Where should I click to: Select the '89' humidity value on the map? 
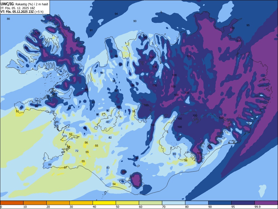pyautogui.click(x=50, y=165)
